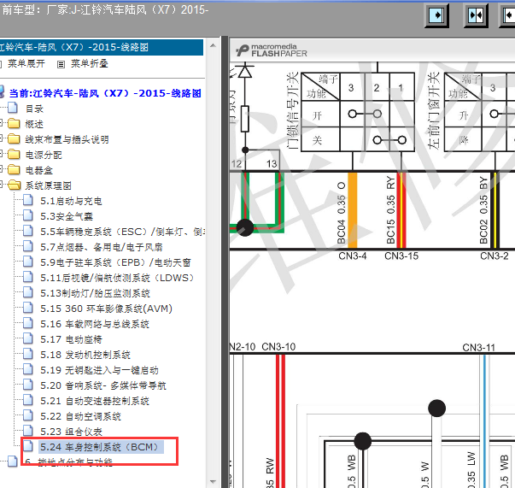Click wire label BC15 0.35 RY
The height and width of the screenshot is (488, 515).
click(x=390, y=209)
